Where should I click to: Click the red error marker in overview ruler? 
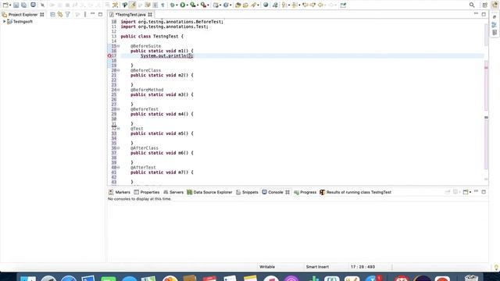pos(486,68)
